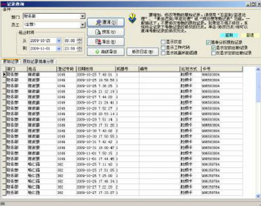The image size is (261, 206).
Task: Enable the third left checkbox under 显示工种代码
Action: pyautogui.click(x=163, y=53)
